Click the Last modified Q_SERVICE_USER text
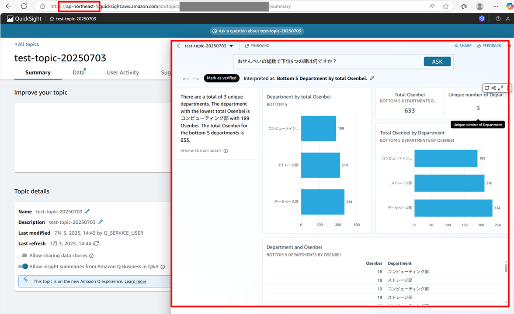The image size is (514, 314). tap(124, 233)
